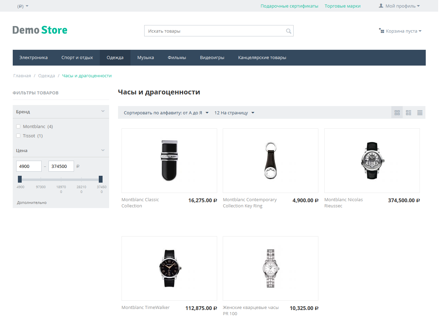Expand Дополнительно filter options

pyautogui.click(x=32, y=203)
